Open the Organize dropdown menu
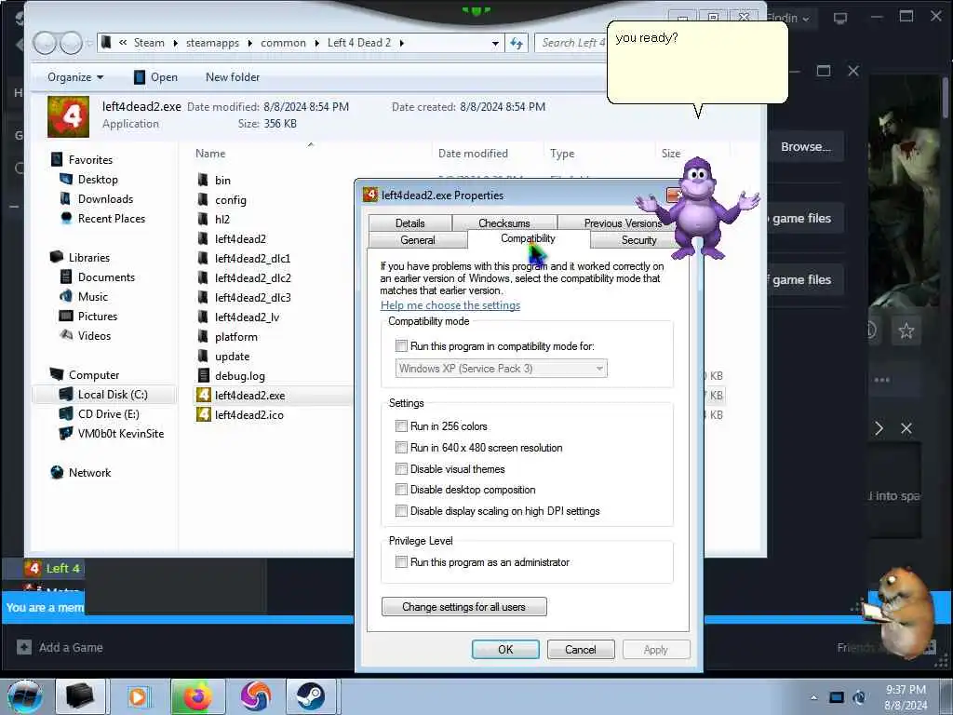This screenshot has width=953, height=715. (75, 77)
